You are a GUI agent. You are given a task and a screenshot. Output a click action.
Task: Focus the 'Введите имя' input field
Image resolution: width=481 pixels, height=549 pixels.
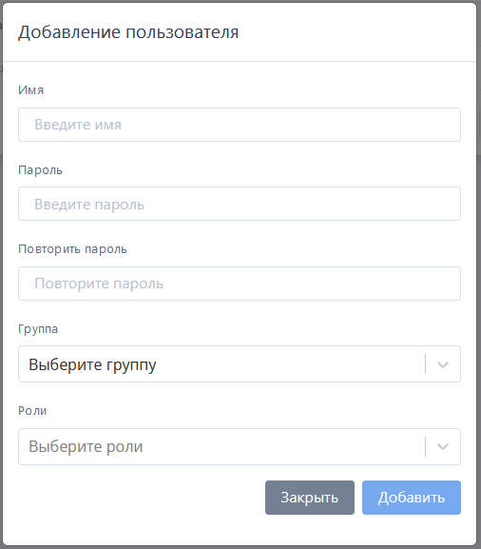coord(240,125)
